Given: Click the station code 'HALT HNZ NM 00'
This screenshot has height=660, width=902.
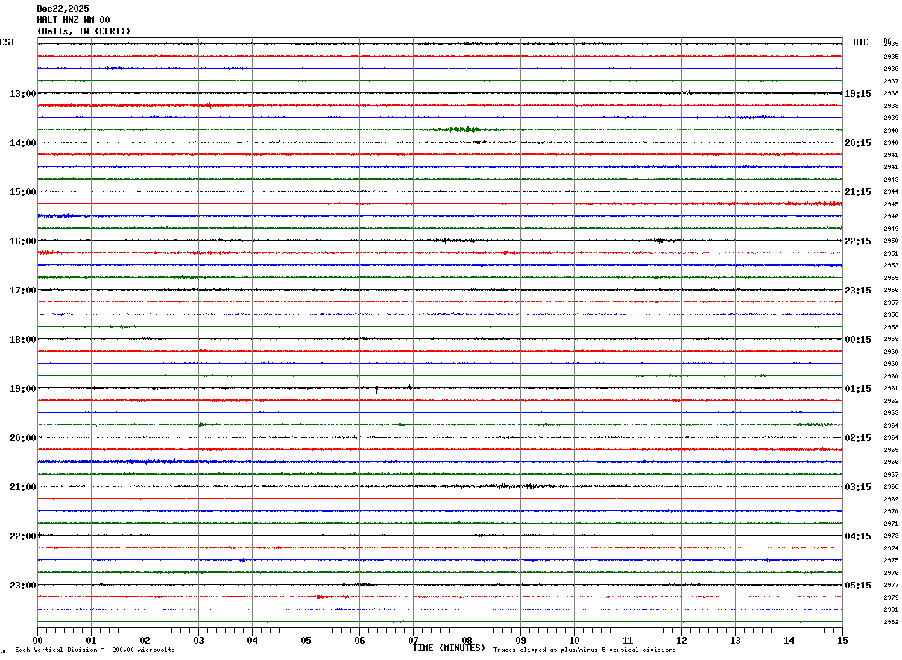Looking at the screenshot, I should tap(73, 20).
